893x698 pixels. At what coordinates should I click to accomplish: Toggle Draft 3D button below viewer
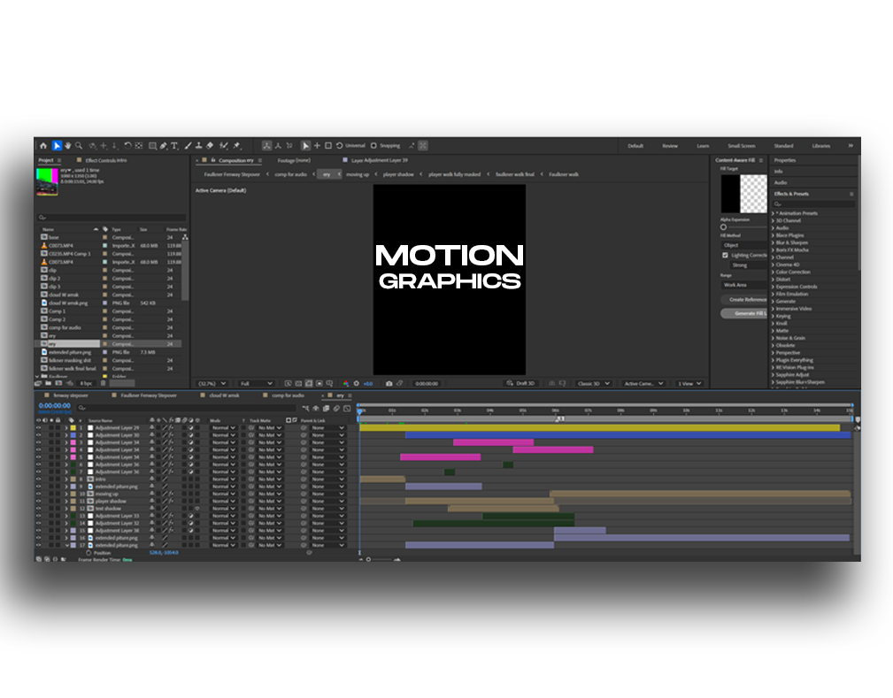click(520, 384)
